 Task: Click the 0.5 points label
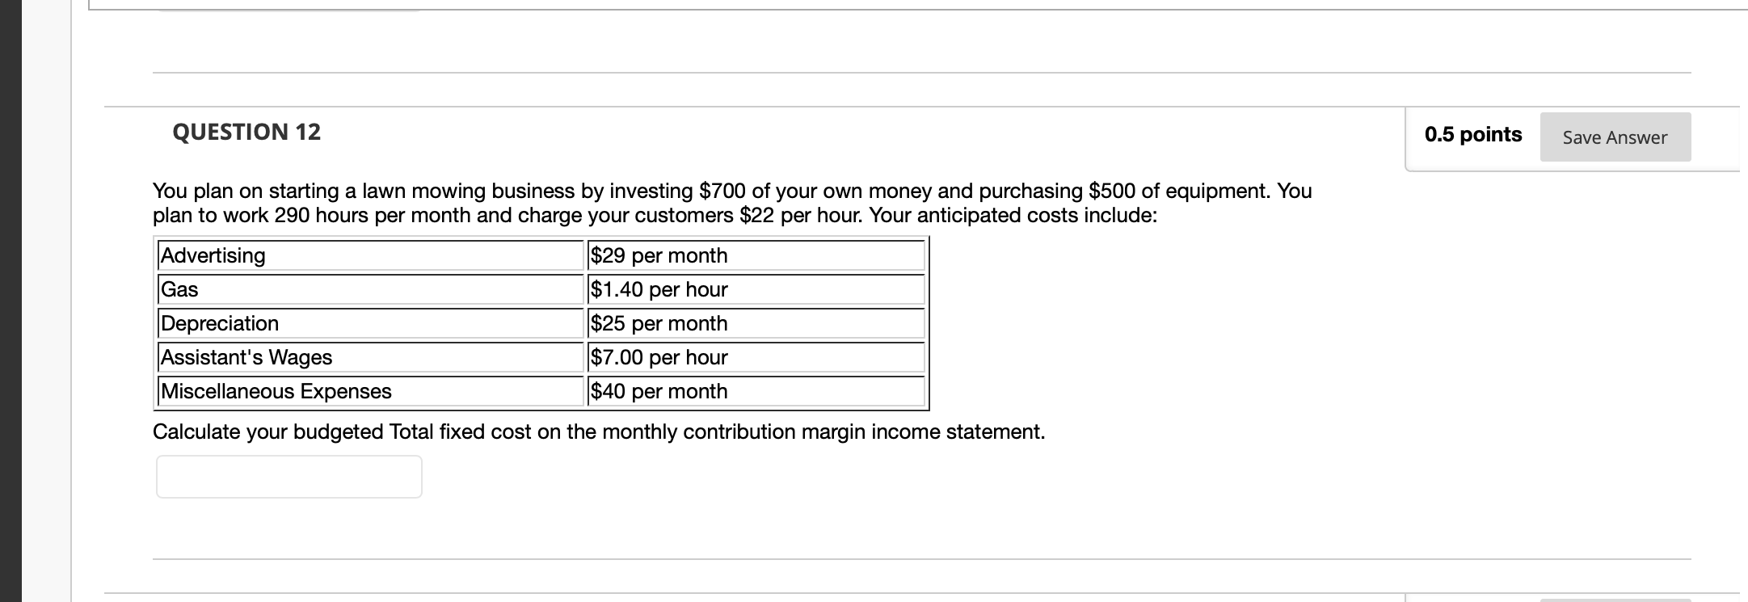[1472, 134]
